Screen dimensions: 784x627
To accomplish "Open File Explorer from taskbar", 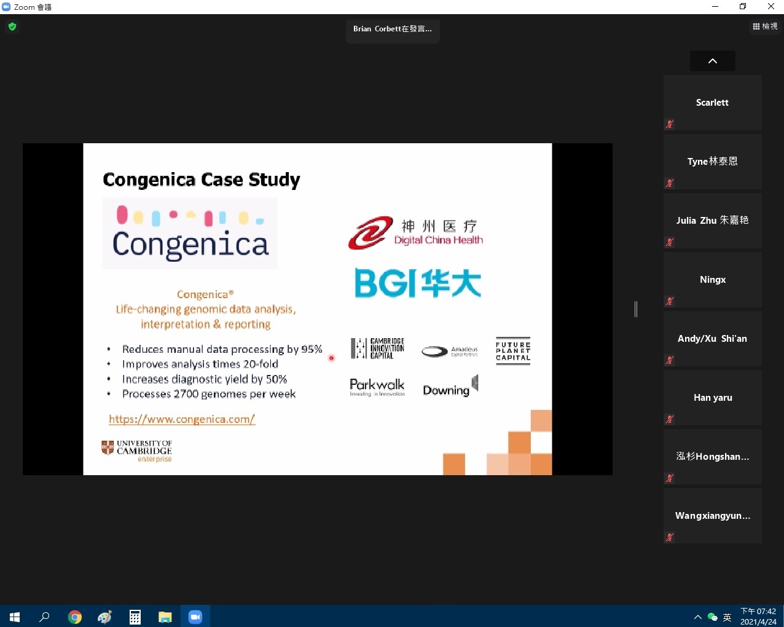I will pos(165,617).
